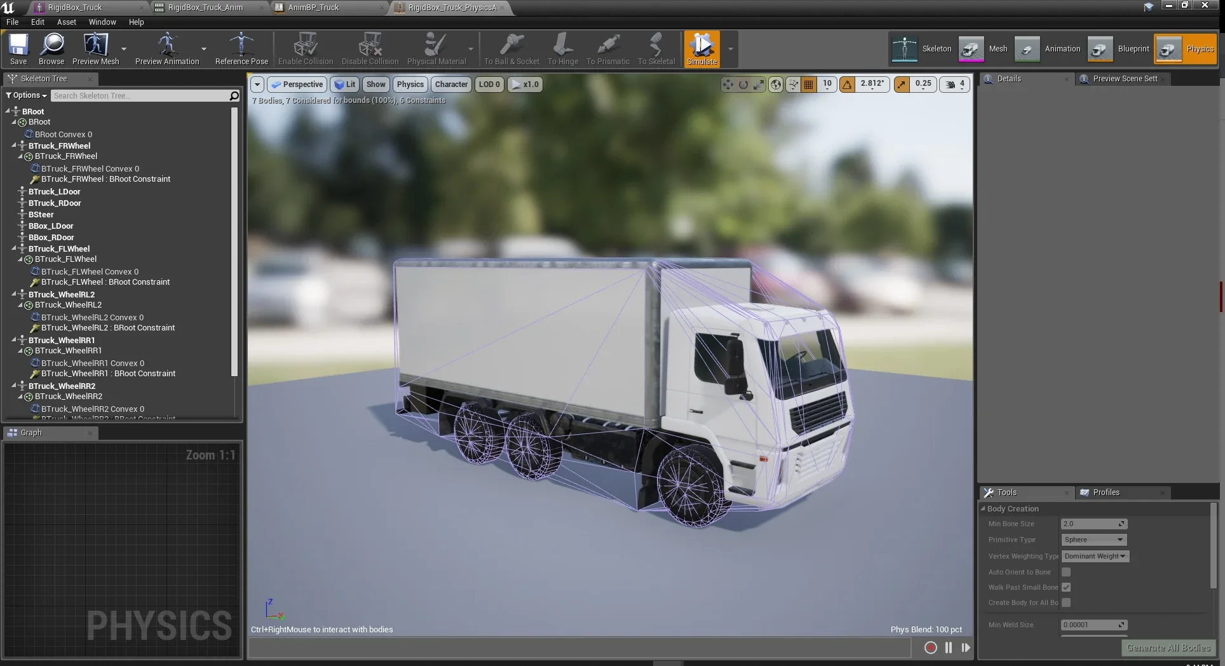Uncheck Walk Past Small Bones option
The height and width of the screenshot is (666, 1225).
pyautogui.click(x=1066, y=587)
